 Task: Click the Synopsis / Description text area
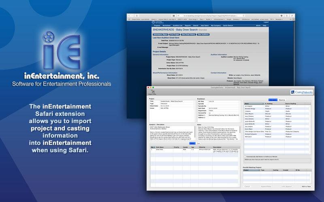point(172,133)
